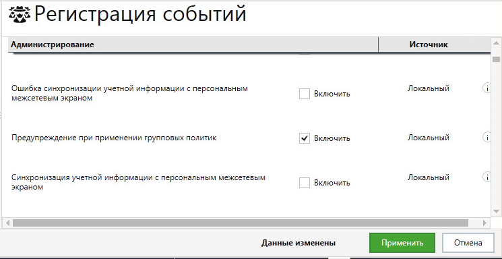Click the vertical scrollbar up arrow
This screenshot has height=259, width=502.
click(496, 43)
